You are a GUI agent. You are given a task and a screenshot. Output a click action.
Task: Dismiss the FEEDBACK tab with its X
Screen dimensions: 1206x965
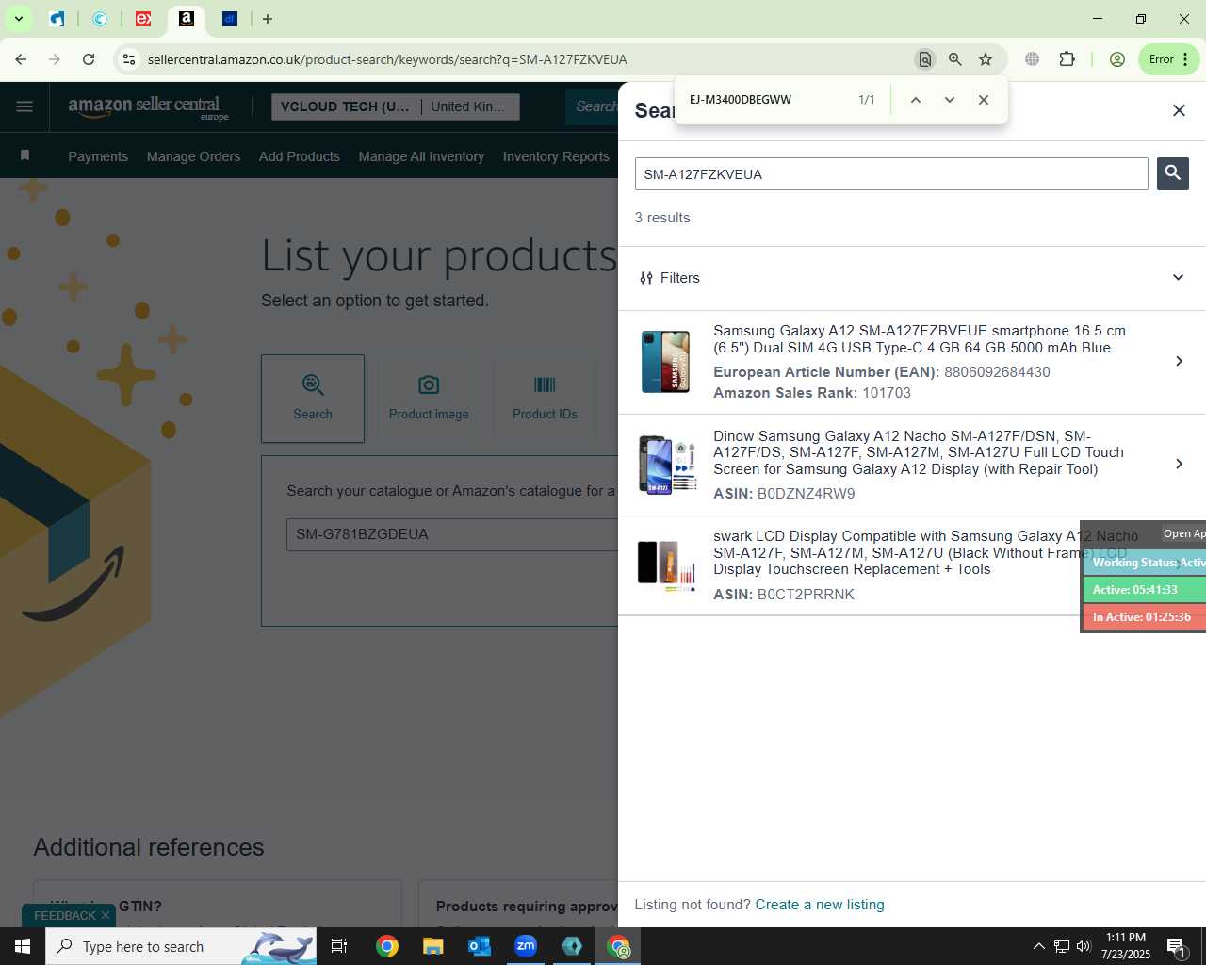pos(106,916)
